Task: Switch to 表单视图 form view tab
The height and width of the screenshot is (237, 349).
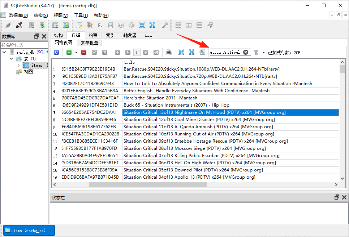Action: coord(89,43)
